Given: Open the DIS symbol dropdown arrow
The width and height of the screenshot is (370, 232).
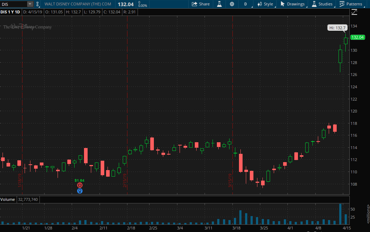Looking at the screenshot, I should pos(30,4).
